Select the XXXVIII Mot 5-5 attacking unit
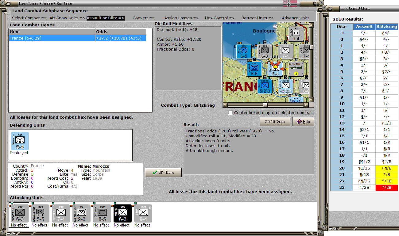 (40, 214)
